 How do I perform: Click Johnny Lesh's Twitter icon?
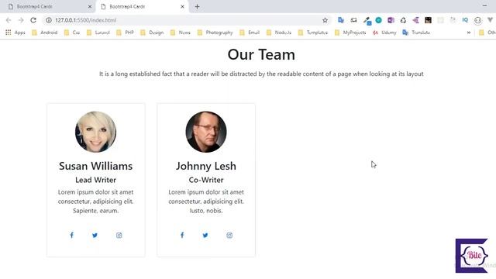[x=205, y=236]
